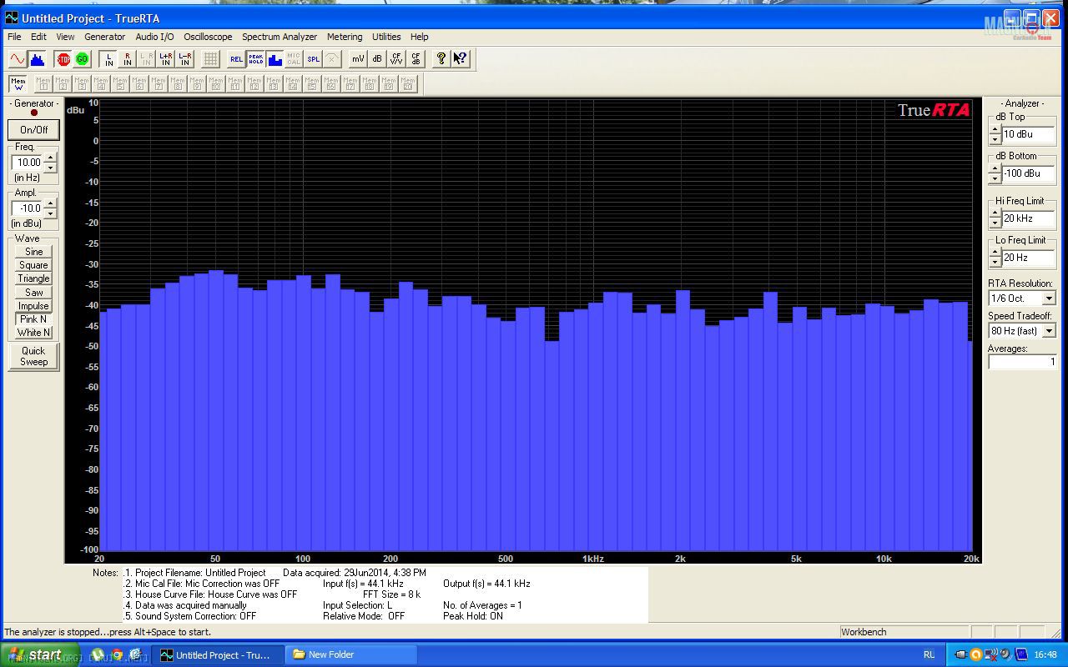Screen dimensions: 1068x667
Task: Click the bar graph mode icon next to Peak Hold
Action: pyautogui.click(x=275, y=58)
